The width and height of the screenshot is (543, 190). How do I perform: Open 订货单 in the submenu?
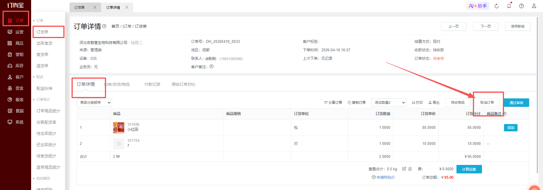coord(42,32)
